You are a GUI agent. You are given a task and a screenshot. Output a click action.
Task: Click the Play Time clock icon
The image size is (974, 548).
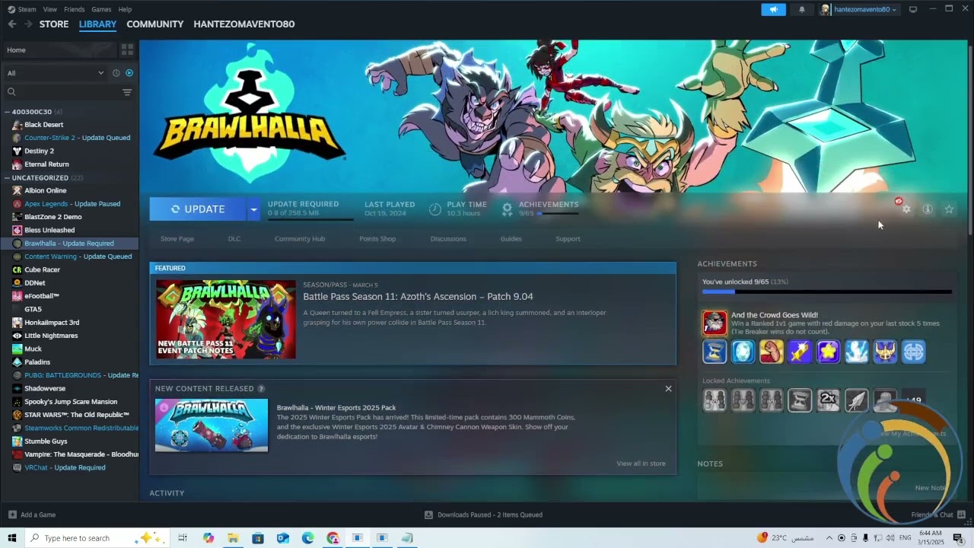434,209
